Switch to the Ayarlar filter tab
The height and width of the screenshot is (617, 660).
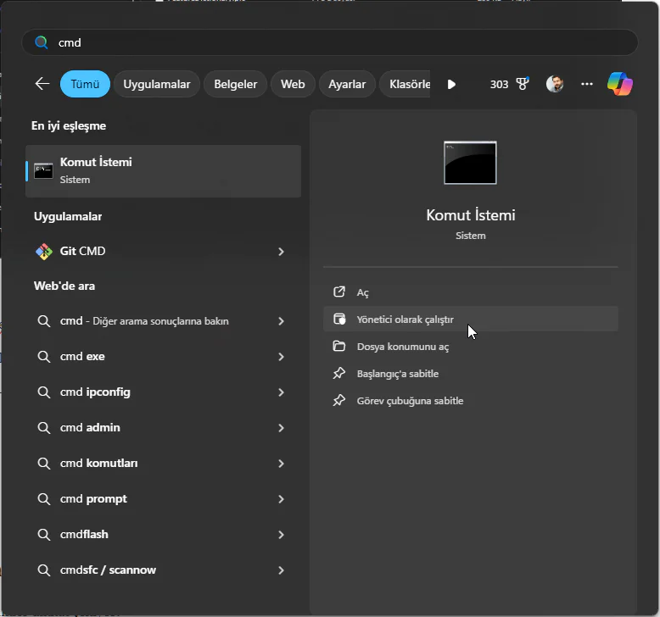click(347, 84)
